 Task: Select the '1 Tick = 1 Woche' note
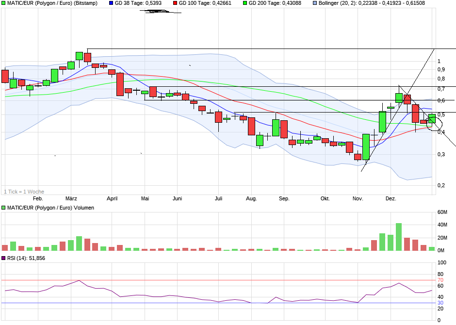pyautogui.click(x=24, y=192)
